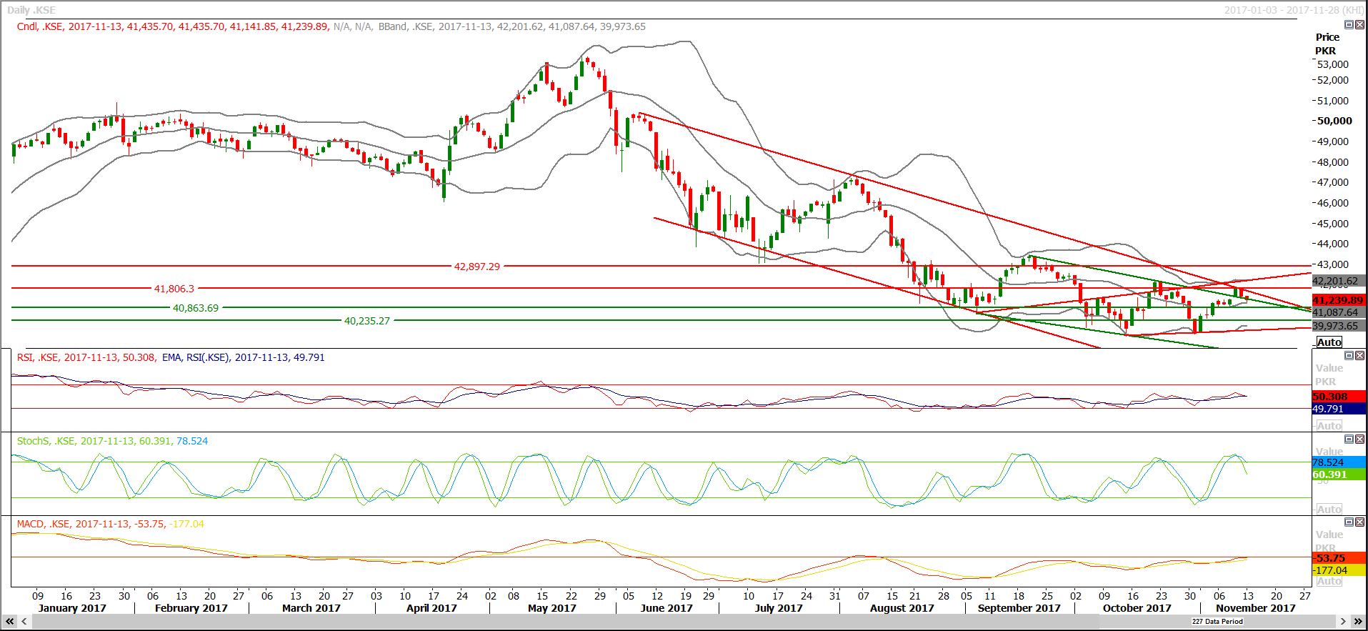This screenshot has width=1368, height=631.
Task: Close the main price chart pane
Action: click(x=1359, y=25)
